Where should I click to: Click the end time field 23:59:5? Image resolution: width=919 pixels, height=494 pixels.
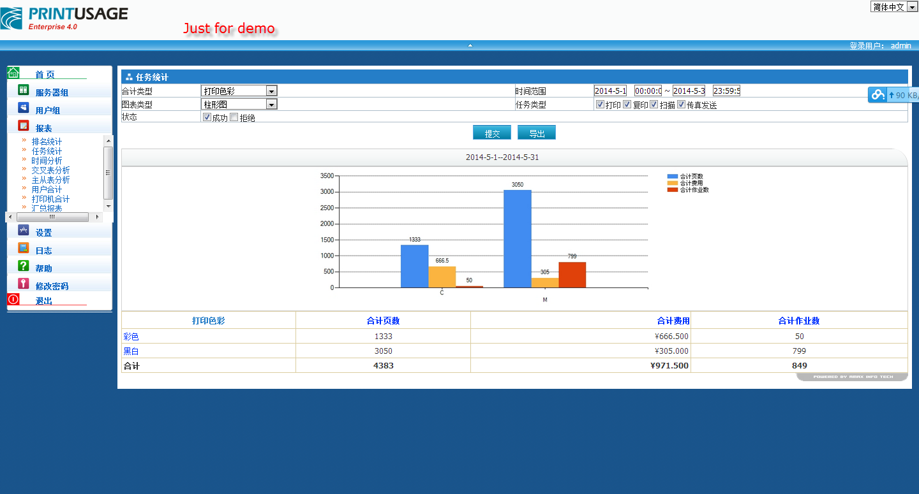pyautogui.click(x=726, y=91)
